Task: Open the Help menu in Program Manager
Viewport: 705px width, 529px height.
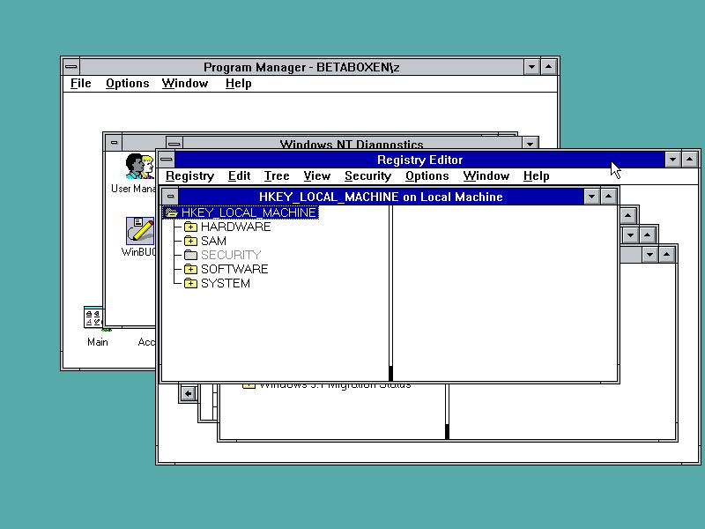Action: (238, 84)
